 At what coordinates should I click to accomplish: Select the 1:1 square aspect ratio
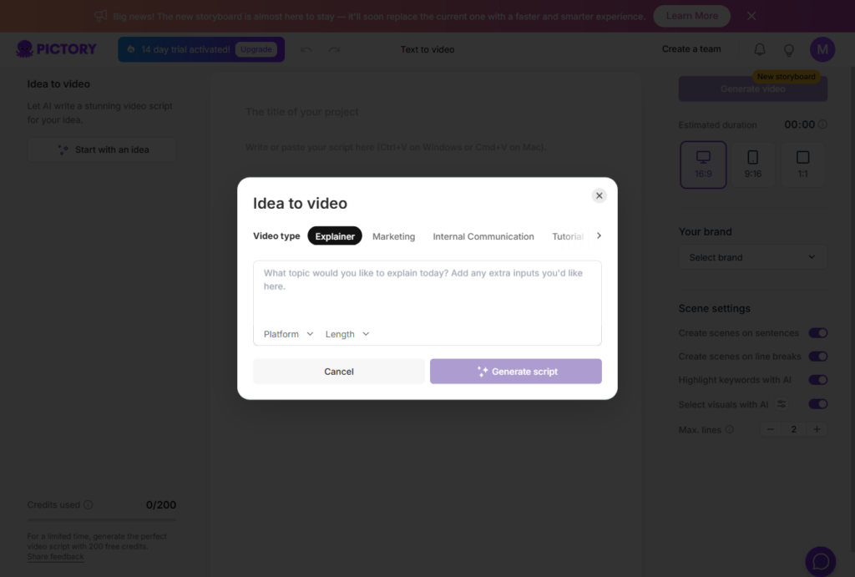click(802, 164)
